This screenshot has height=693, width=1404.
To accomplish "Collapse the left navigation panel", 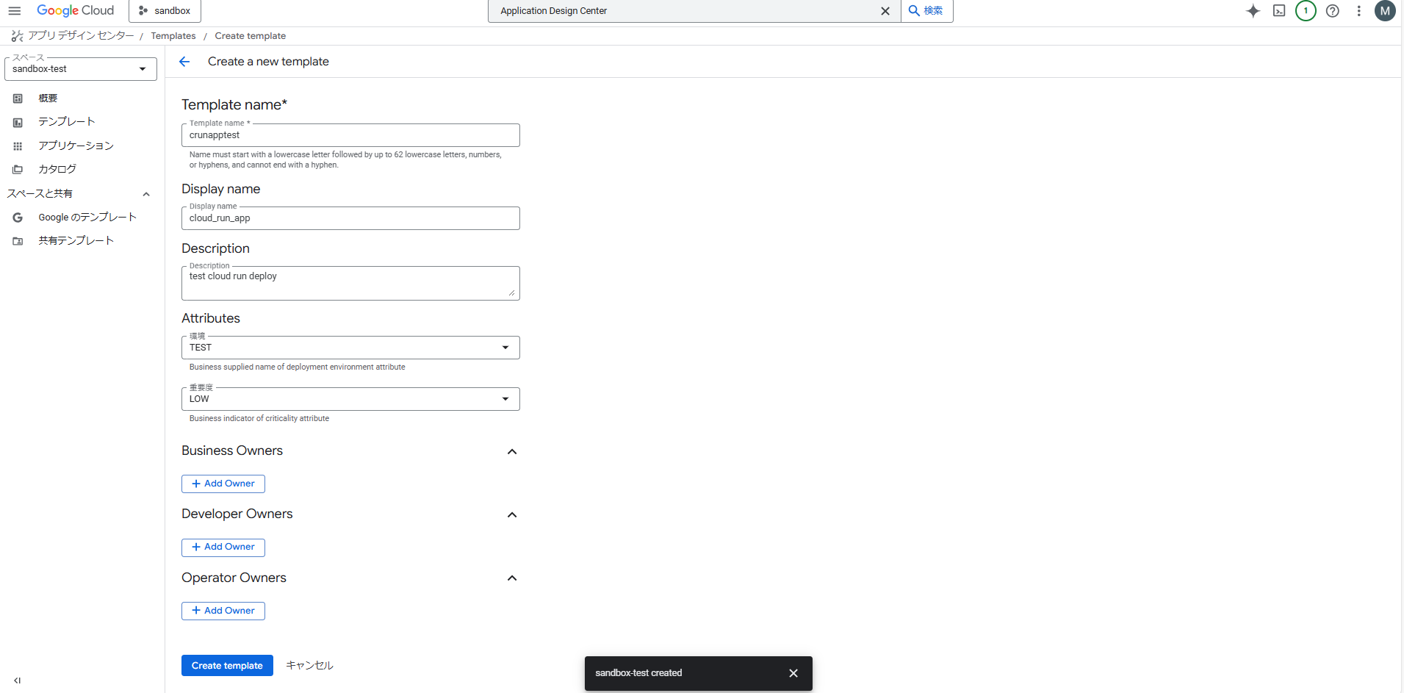I will 17,681.
